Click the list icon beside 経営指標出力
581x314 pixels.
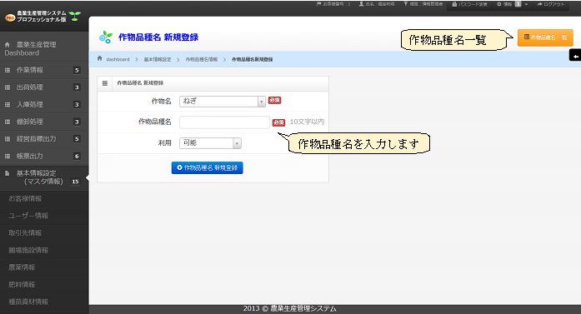click(x=7, y=139)
